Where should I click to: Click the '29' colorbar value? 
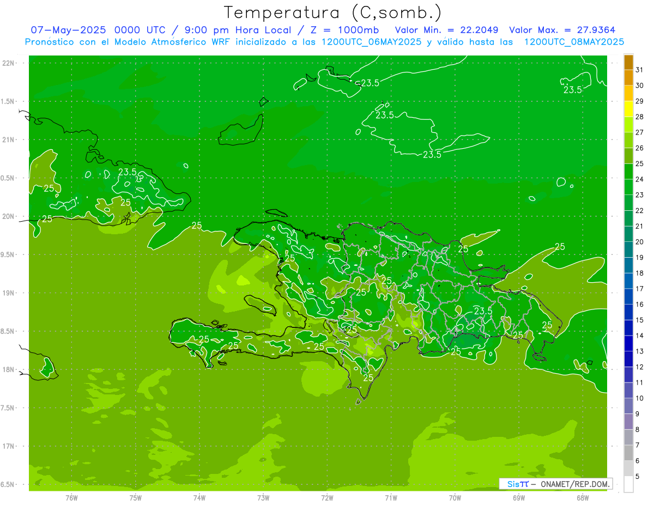click(640, 101)
